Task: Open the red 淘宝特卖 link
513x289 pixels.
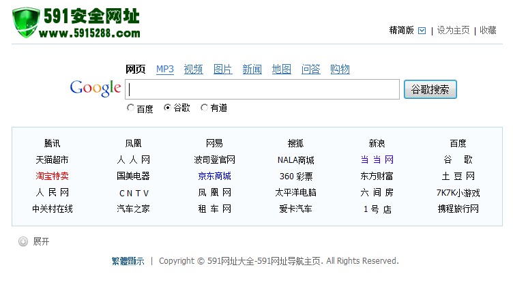Action: (52, 177)
